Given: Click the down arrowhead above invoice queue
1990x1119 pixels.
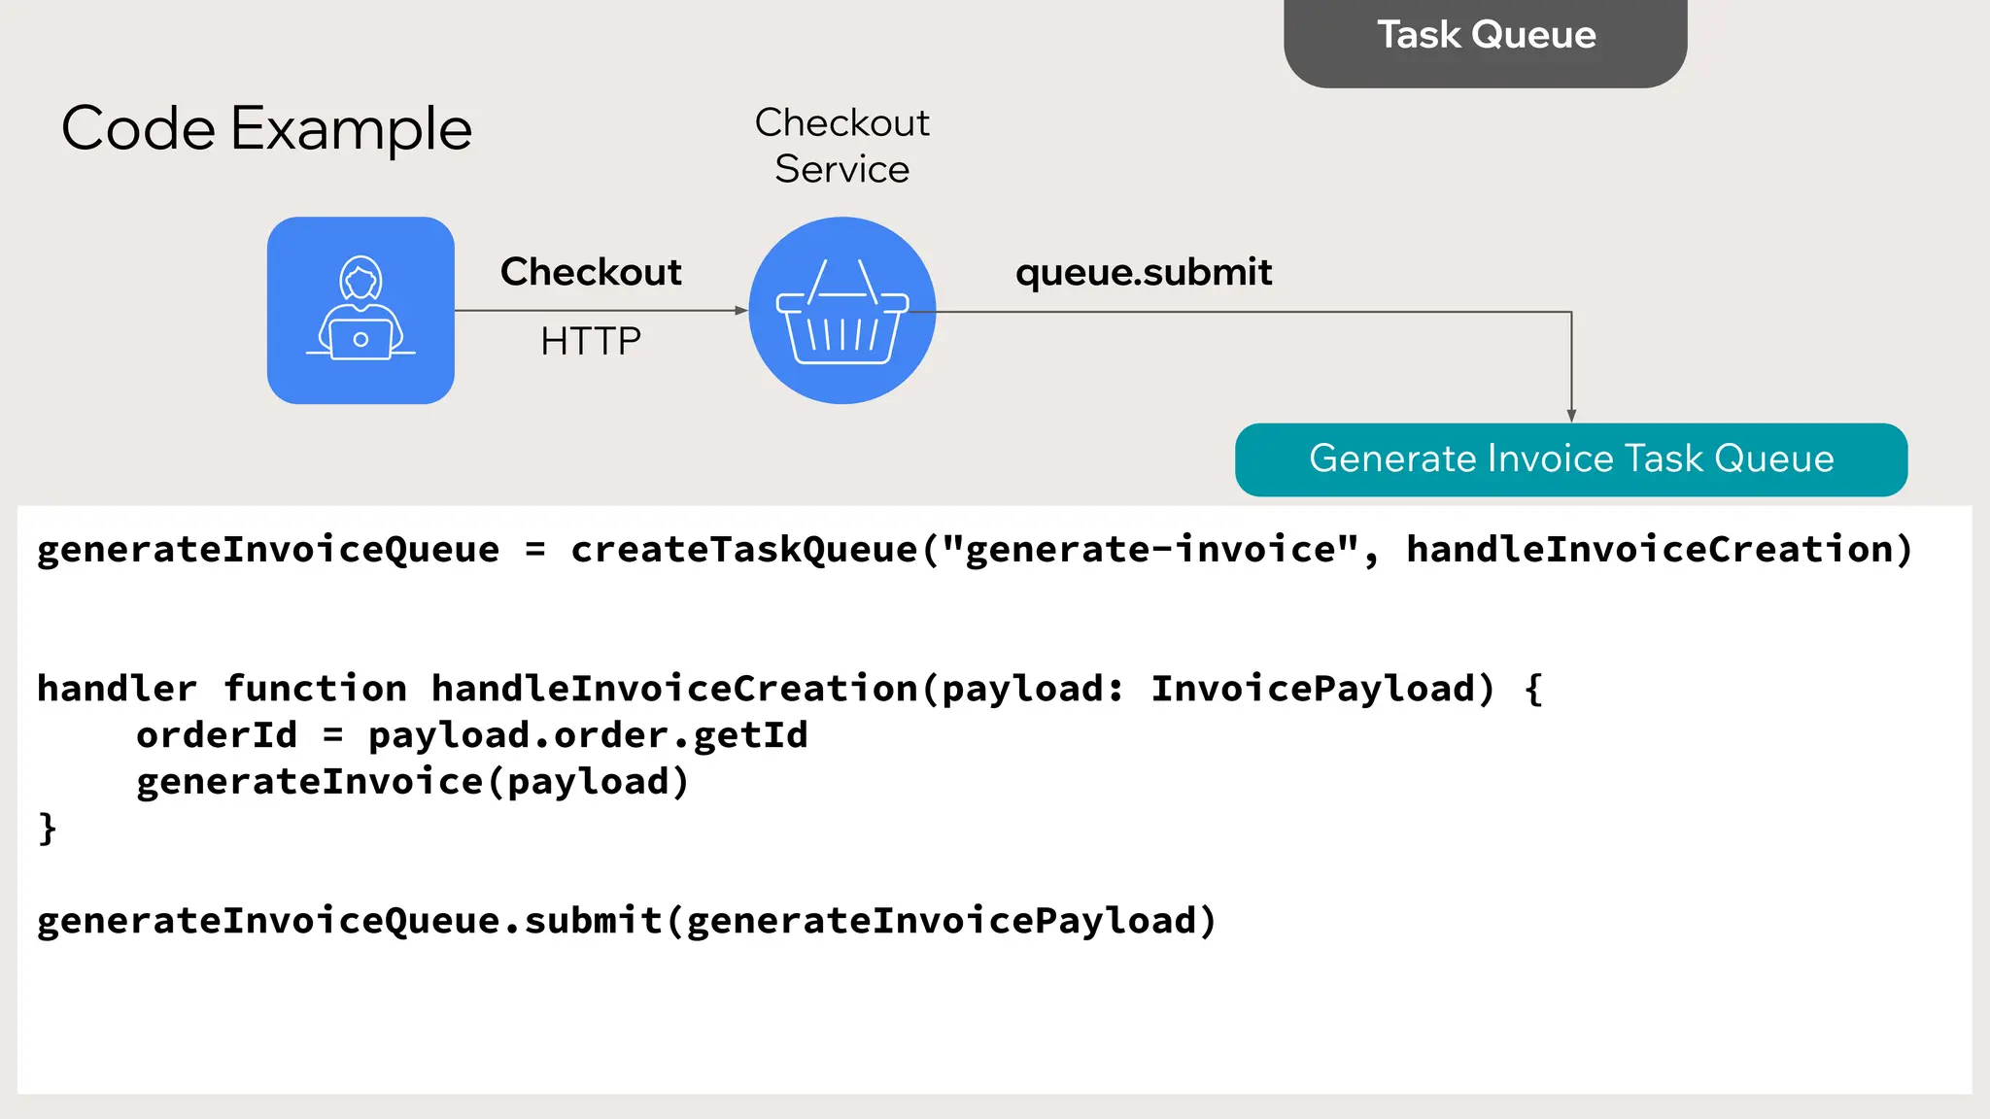Looking at the screenshot, I should click(1571, 415).
